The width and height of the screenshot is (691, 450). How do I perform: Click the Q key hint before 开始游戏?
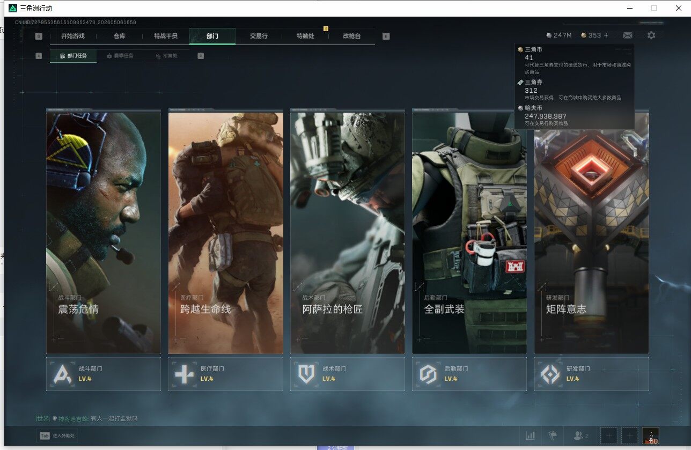click(39, 36)
